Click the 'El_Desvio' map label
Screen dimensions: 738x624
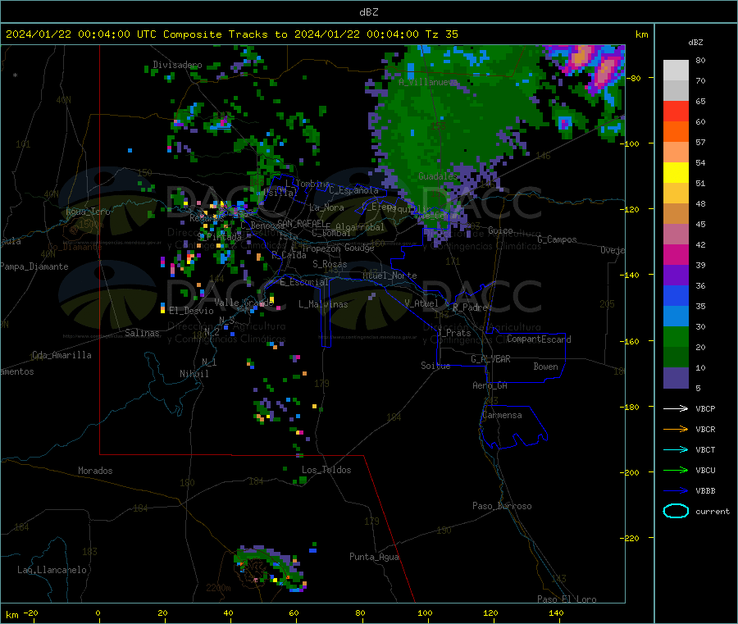(x=191, y=311)
